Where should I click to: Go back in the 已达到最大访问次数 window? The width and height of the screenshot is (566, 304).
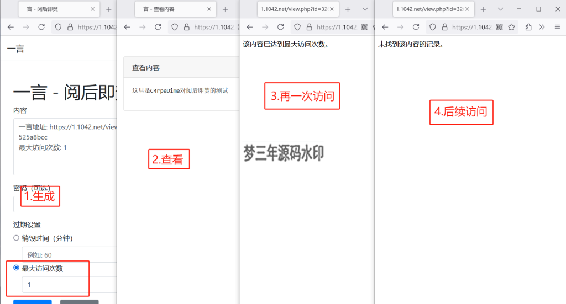[250, 27]
